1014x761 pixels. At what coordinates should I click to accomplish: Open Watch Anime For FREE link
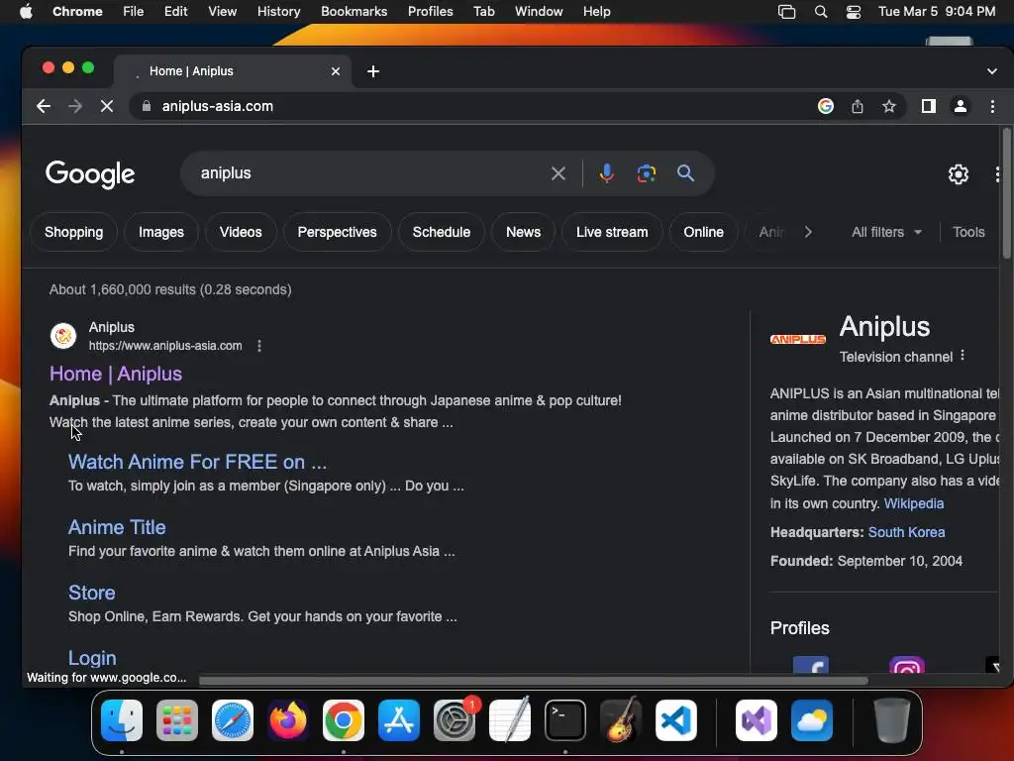(x=197, y=462)
